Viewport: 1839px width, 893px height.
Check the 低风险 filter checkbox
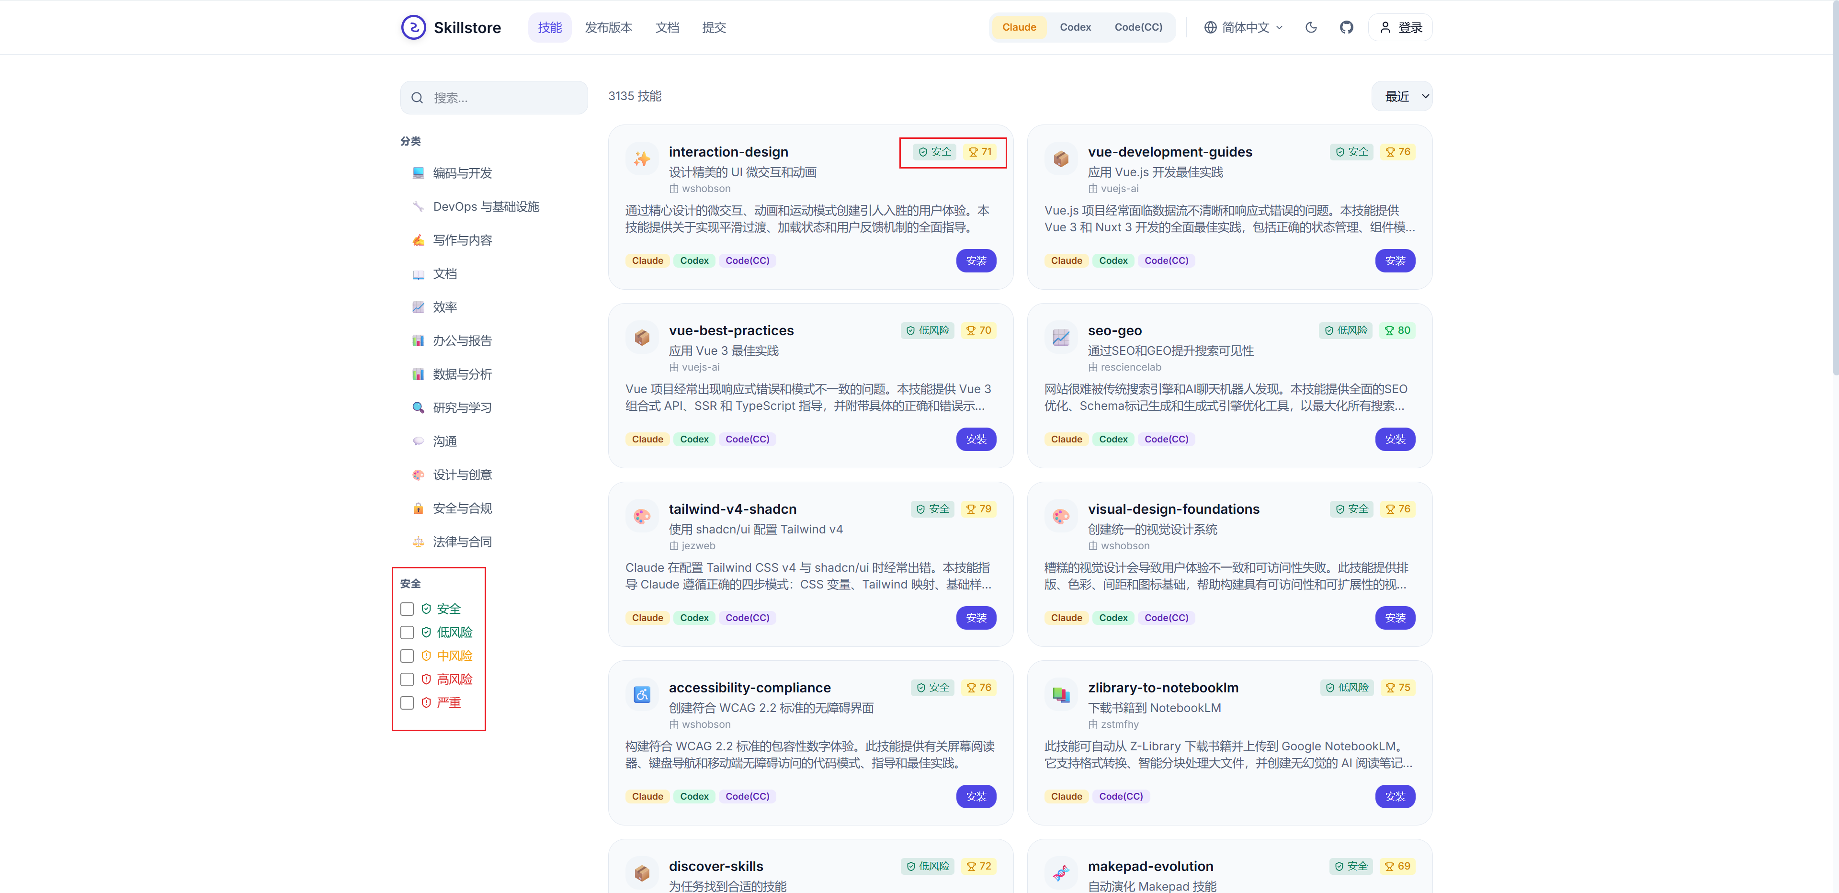pos(407,633)
